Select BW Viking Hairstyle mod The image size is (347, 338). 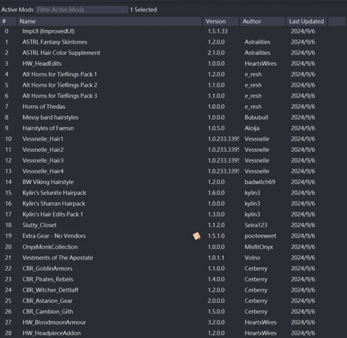pyautogui.click(x=48, y=182)
